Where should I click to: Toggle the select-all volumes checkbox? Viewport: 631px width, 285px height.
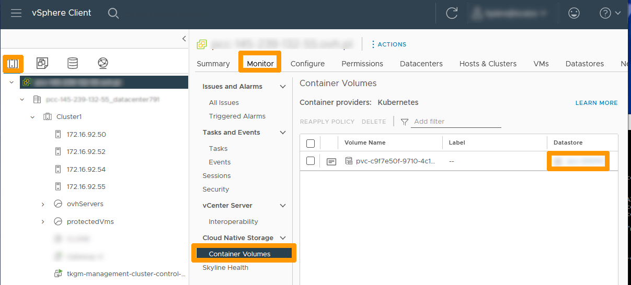311,143
